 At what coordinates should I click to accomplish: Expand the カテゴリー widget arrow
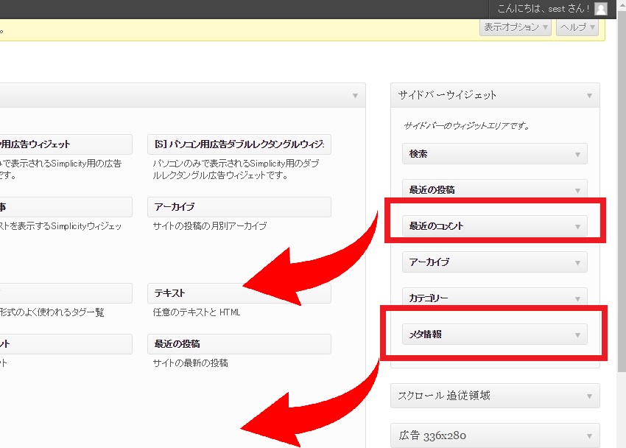coord(577,298)
